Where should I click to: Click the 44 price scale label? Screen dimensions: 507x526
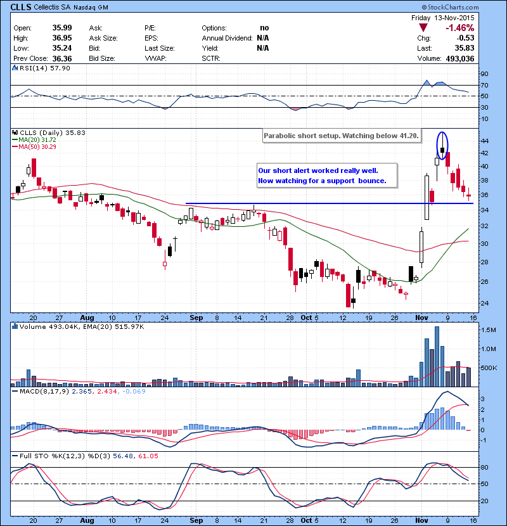(485, 141)
